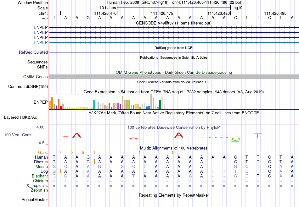This screenshot has height=207, width=299.
Task: Click the orange Gaps row label
Action: click(43, 153)
